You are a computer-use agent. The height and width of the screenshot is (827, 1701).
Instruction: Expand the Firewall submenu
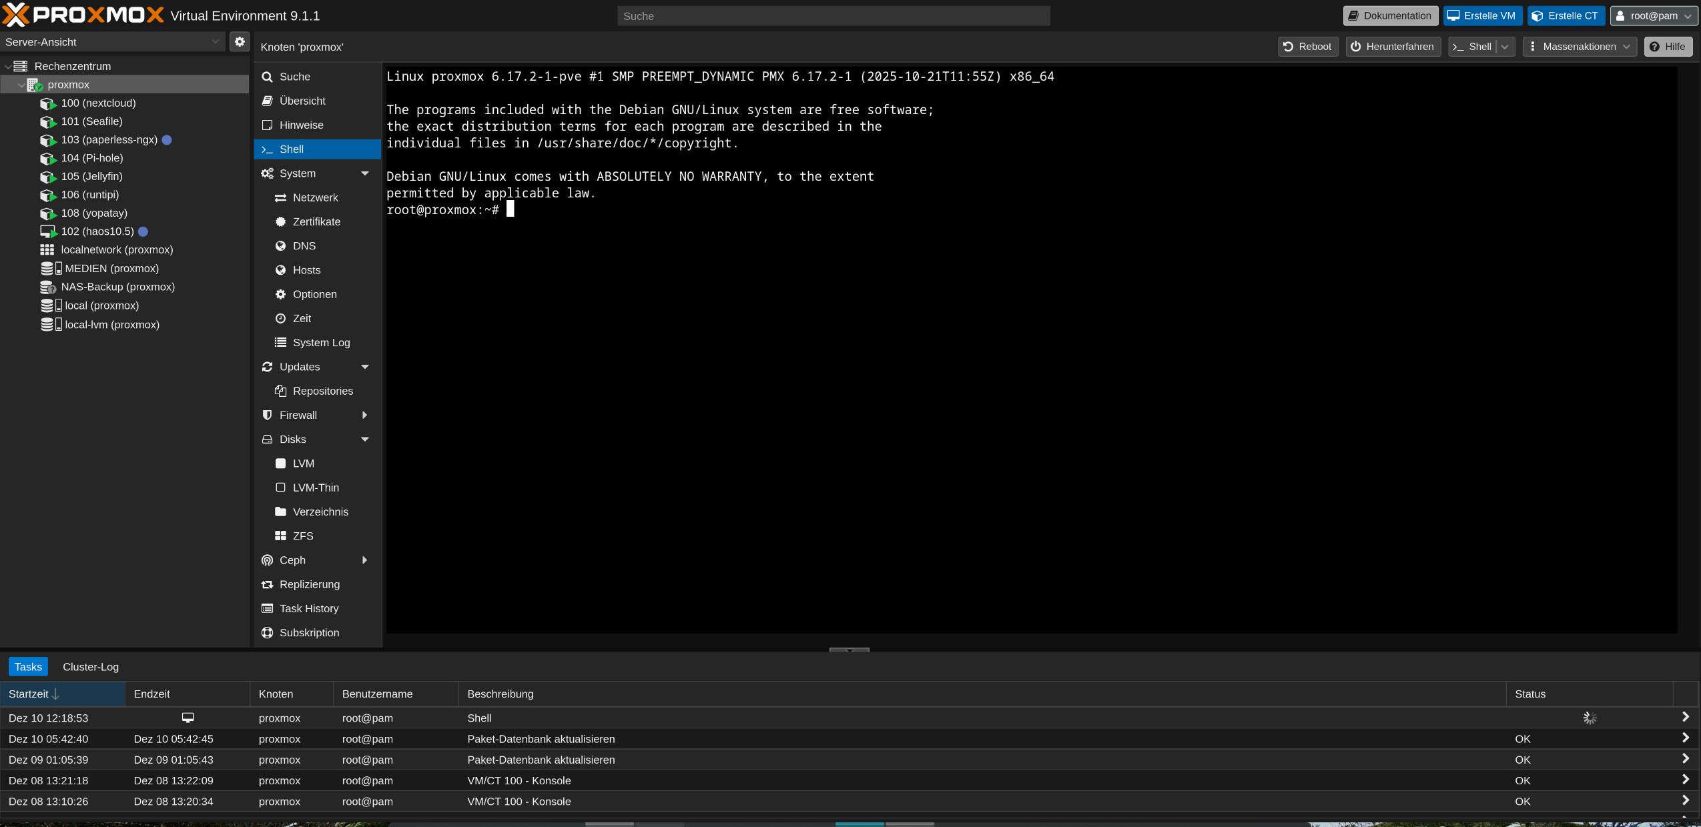coord(364,415)
